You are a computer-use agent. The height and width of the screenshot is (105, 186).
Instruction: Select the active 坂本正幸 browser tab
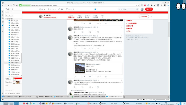pos(114,97)
